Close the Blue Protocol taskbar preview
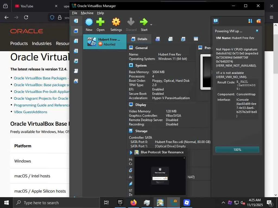 tap(184, 158)
